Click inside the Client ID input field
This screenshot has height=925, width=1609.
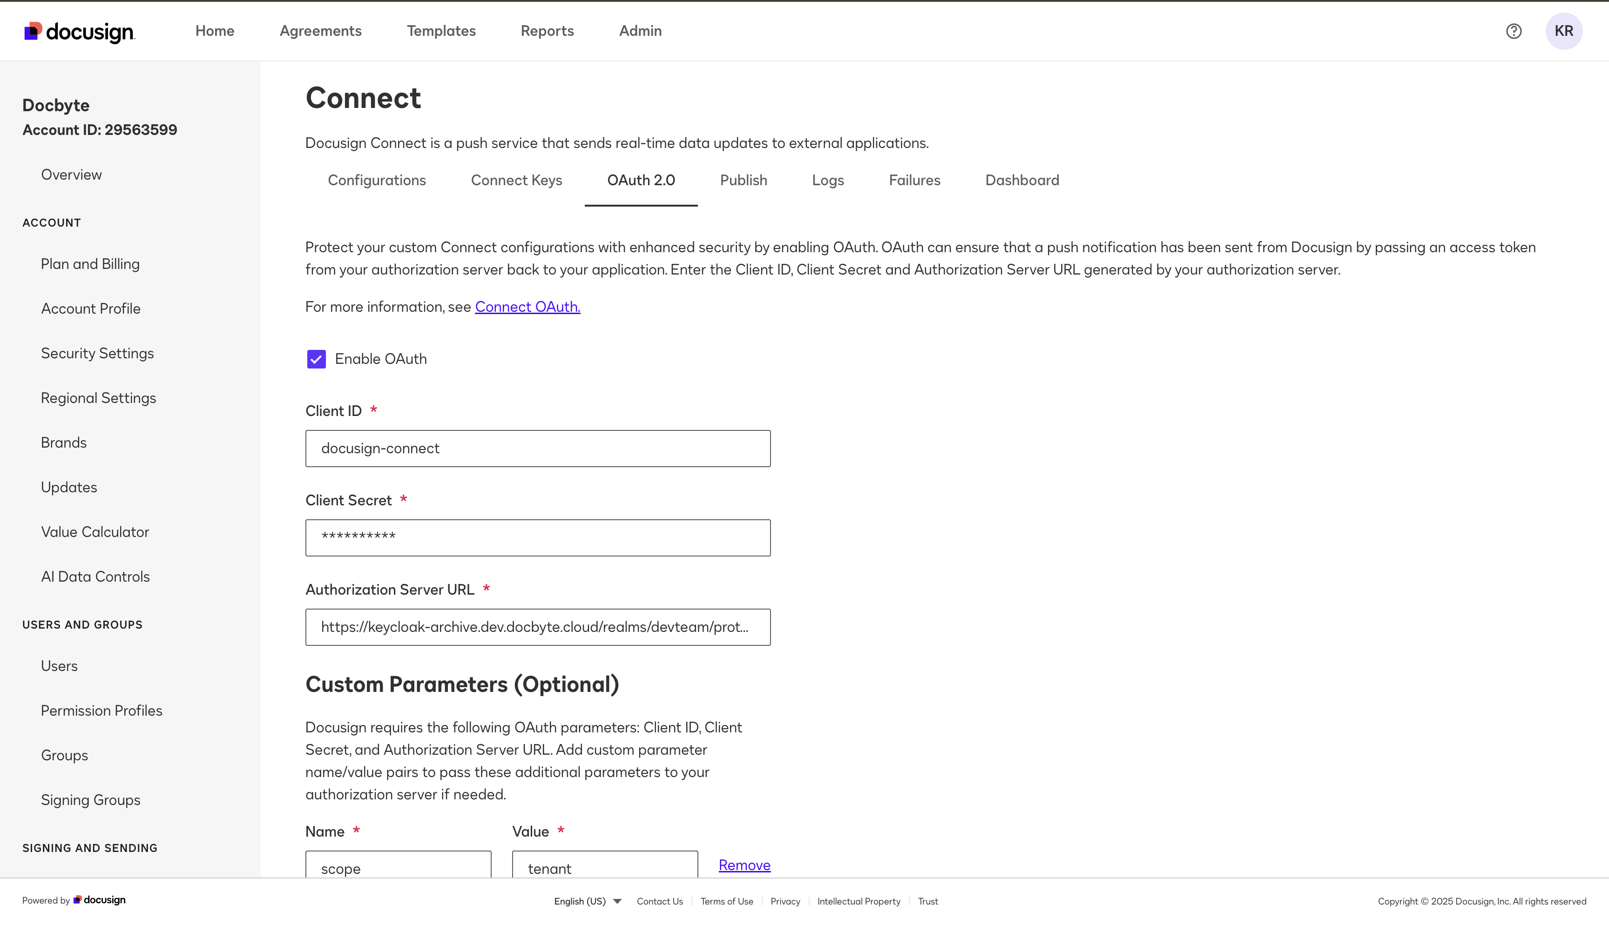click(x=538, y=448)
